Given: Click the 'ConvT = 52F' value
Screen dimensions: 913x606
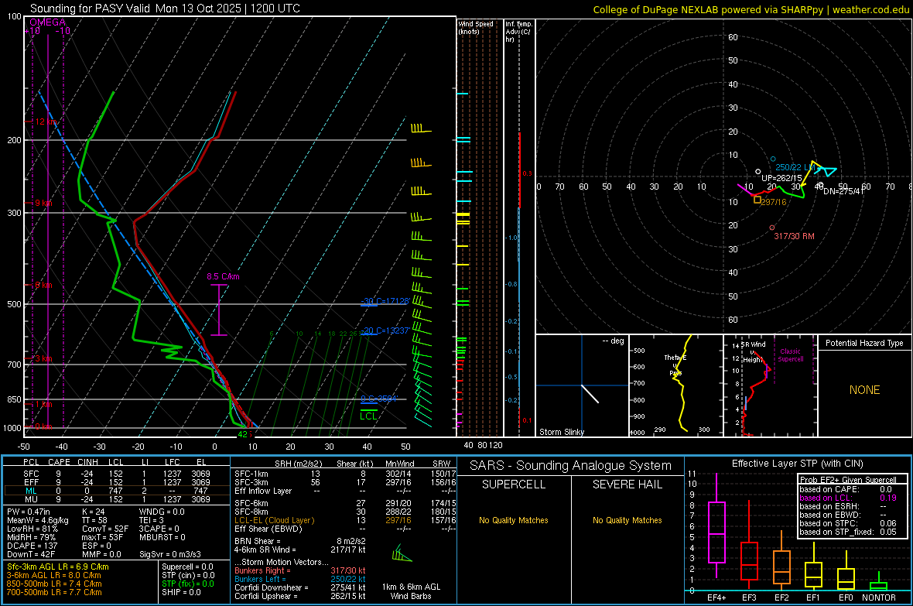Looking at the screenshot, I should (105, 529).
